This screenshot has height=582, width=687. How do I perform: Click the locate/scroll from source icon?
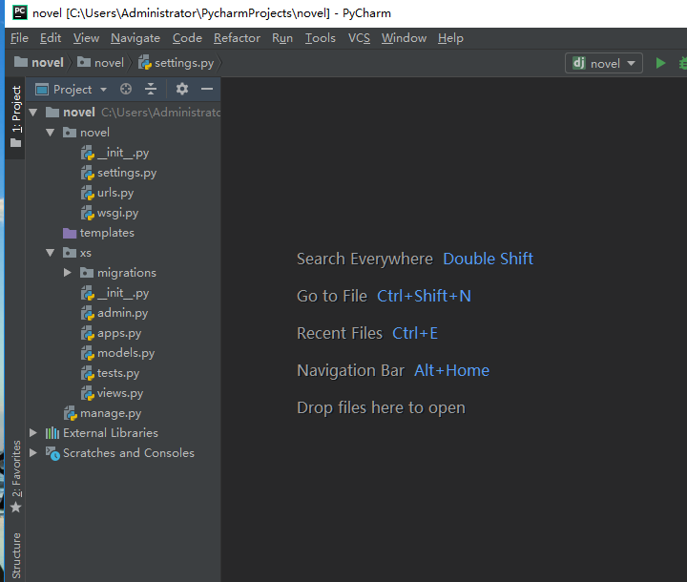point(126,89)
